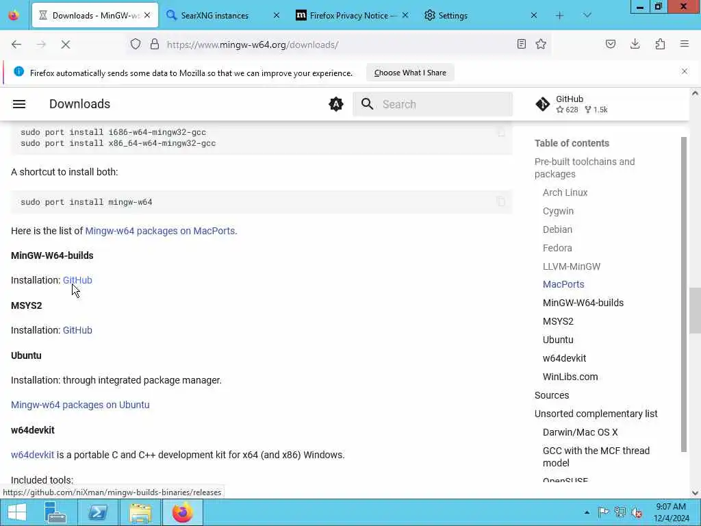Show hidden system tray icons
Image resolution: width=701 pixels, height=526 pixels.
(x=587, y=512)
